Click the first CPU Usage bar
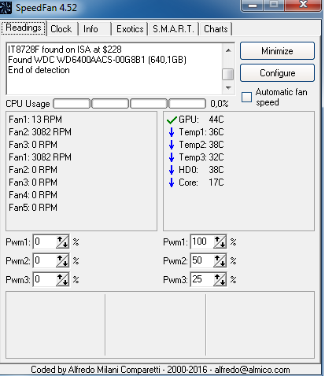Image resolution: width=325 pixels, height=376 pixels. point(72,104)
